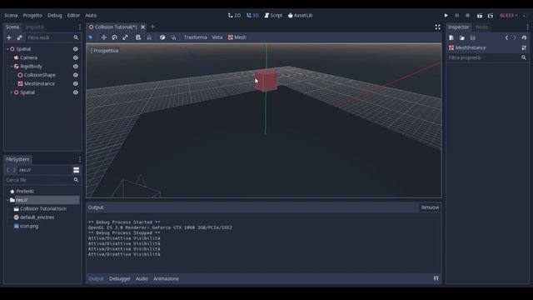
Task: Add a new node with plus icon
Action: [x=9, y=37]
